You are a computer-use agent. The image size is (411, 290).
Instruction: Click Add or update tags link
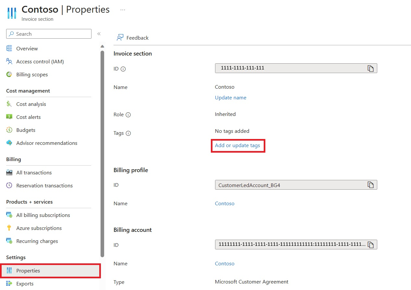click(237, 145)
